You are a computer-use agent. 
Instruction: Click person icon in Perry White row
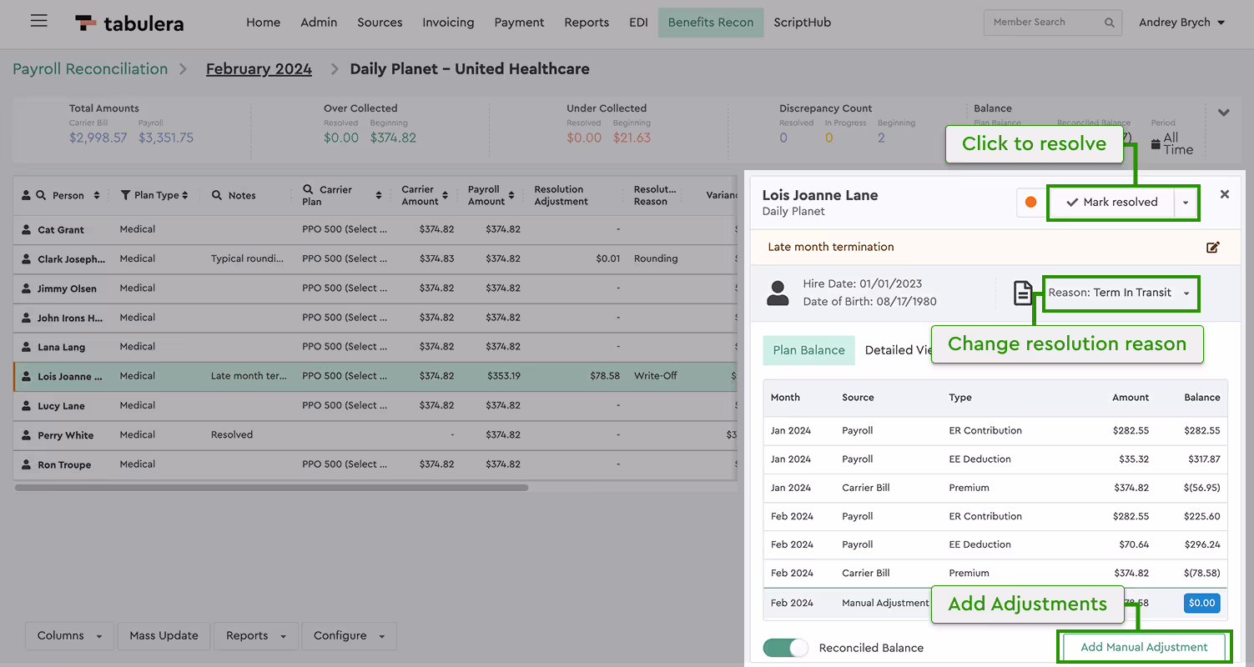27,435
